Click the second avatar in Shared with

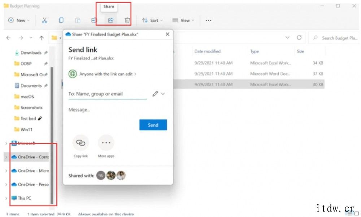coord(111,176)
